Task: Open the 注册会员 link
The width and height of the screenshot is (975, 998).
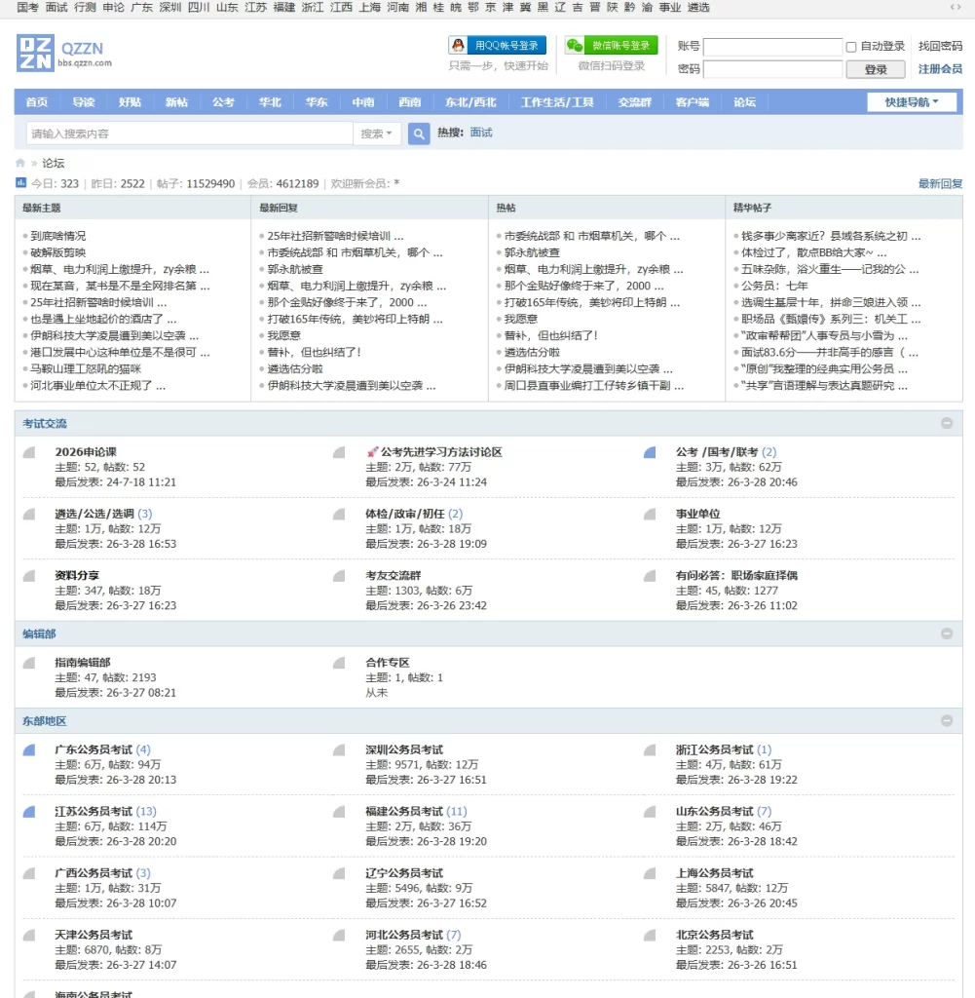Action: coord(938,69)
